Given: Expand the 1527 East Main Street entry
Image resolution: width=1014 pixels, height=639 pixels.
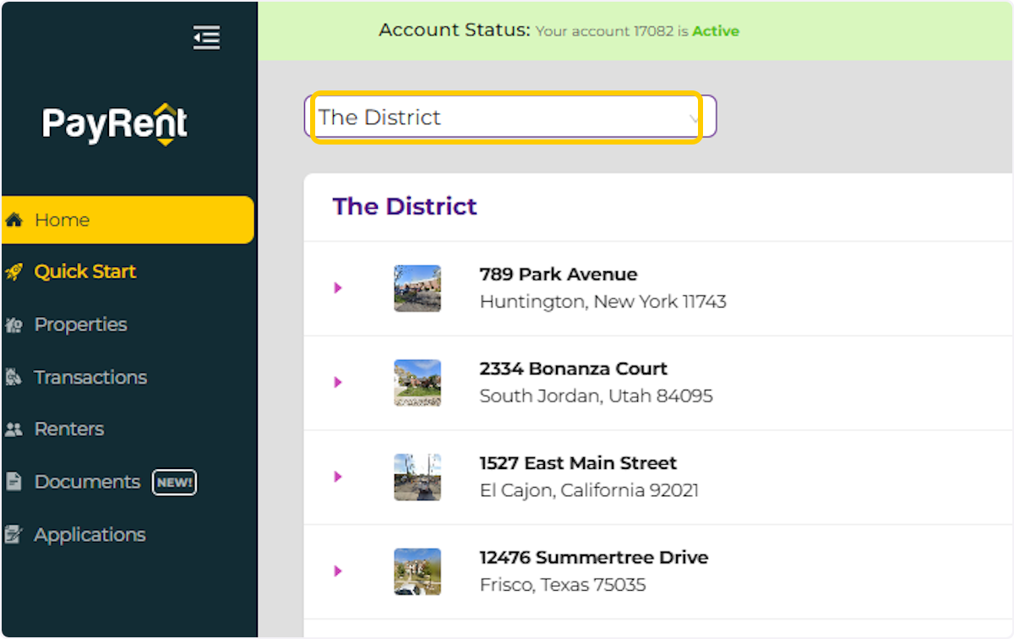Looking at the screenshot, I should click(x=338, y=477).
